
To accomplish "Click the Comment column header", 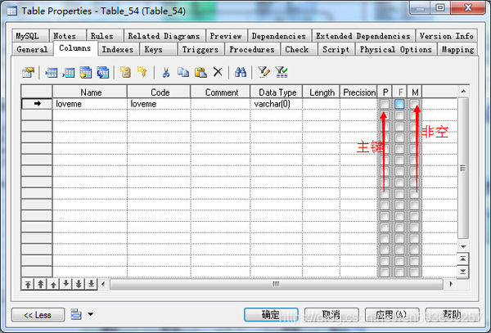I will [x=222, y=92].
